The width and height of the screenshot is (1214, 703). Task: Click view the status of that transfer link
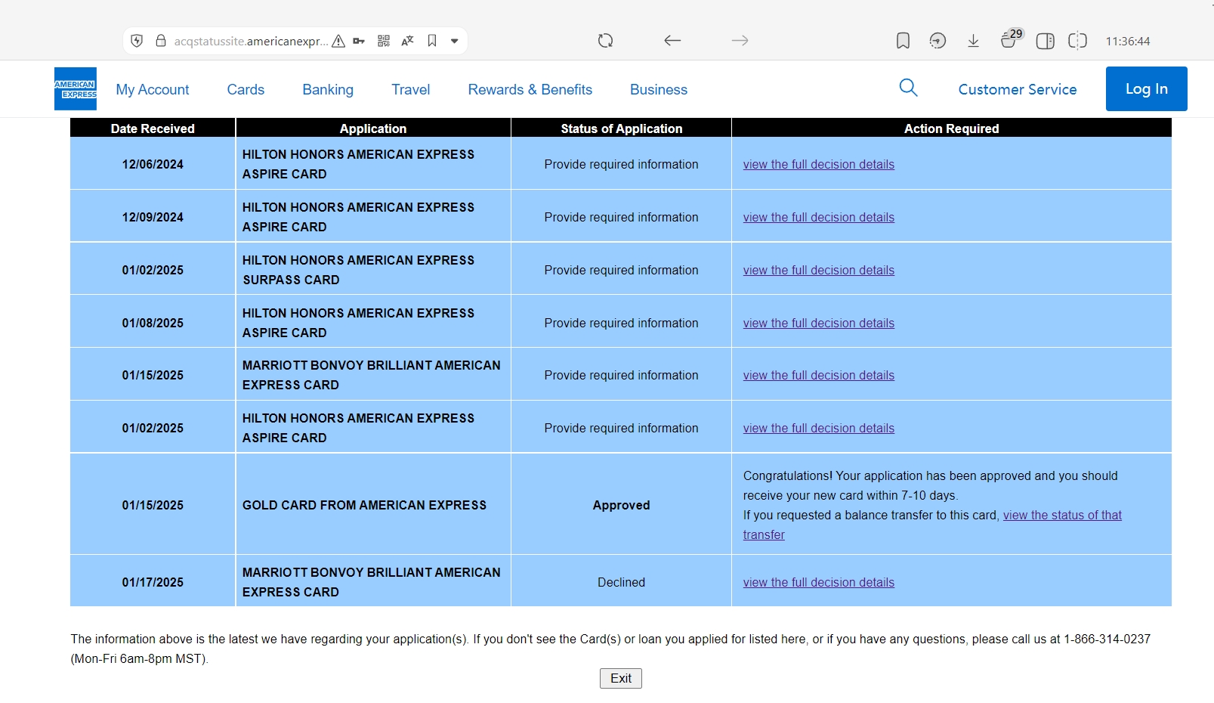pos(1062,515)
